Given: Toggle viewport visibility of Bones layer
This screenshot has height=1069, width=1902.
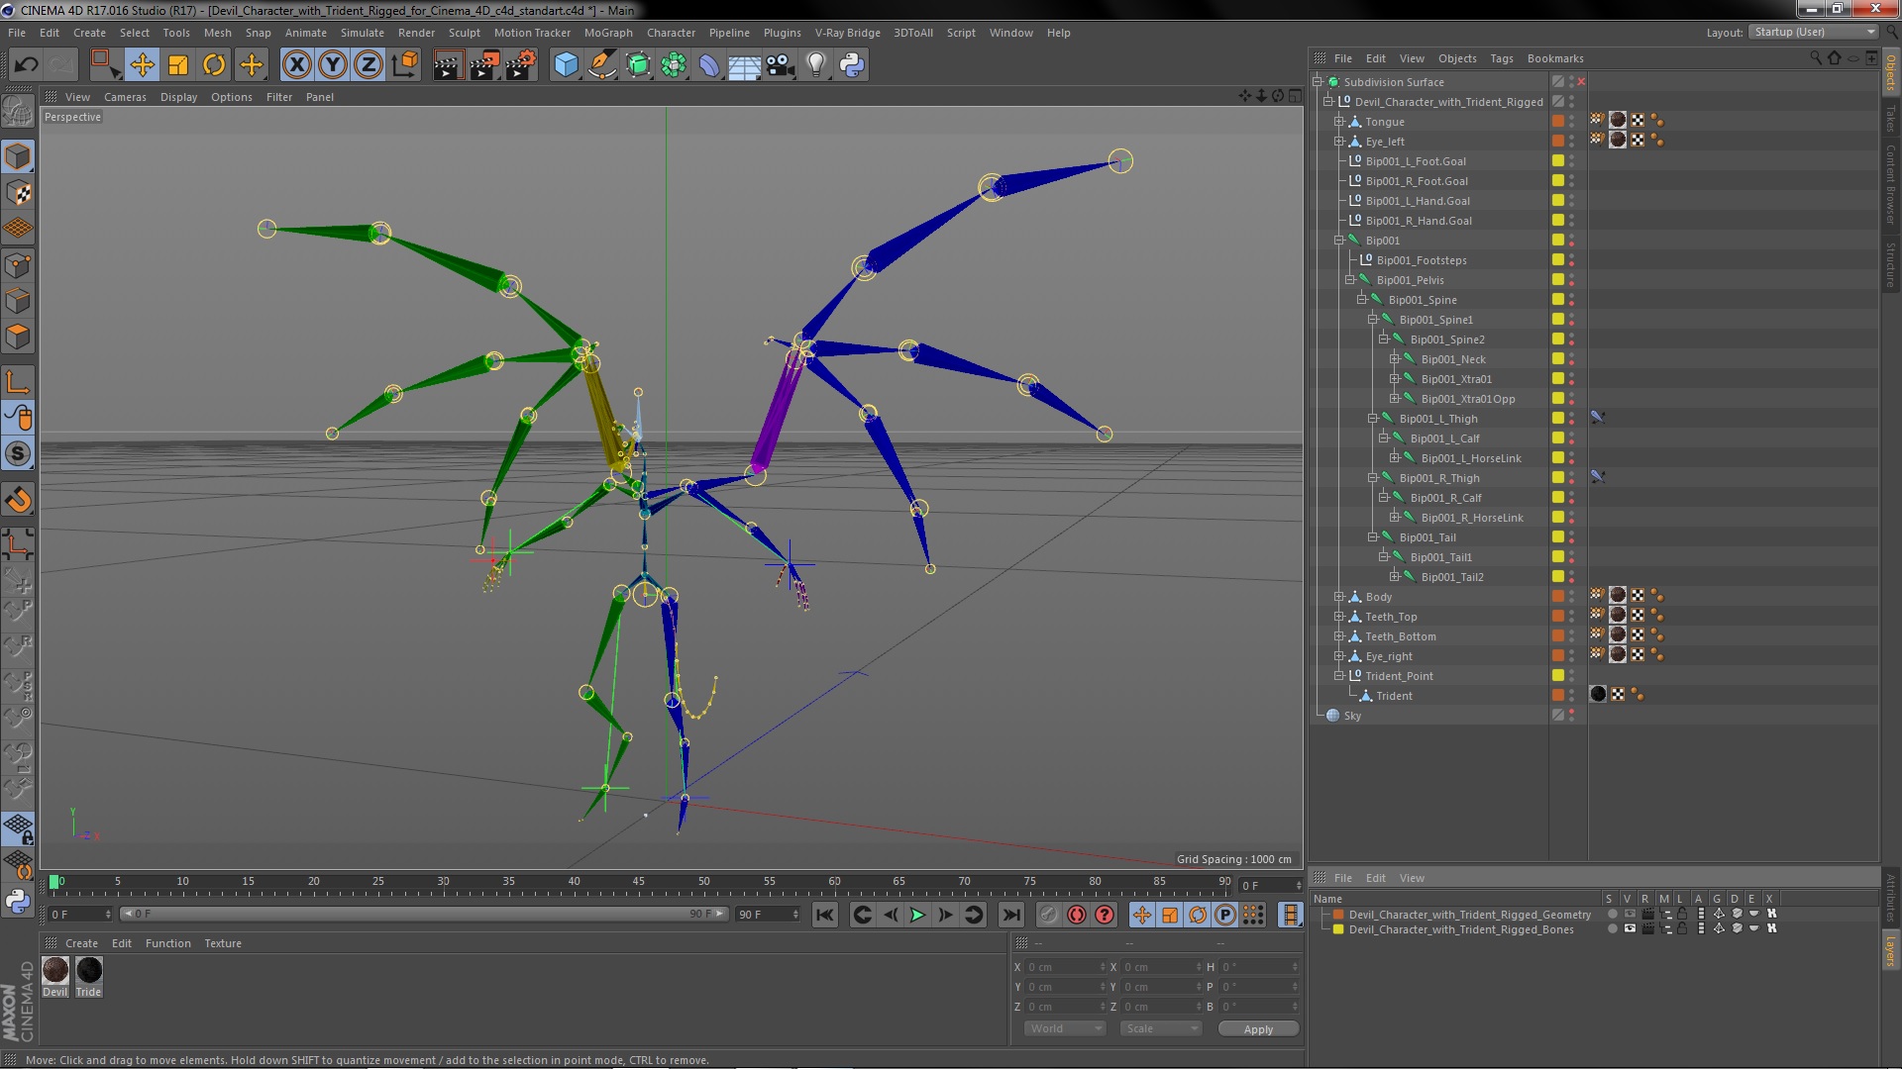Looking at the screenshot, I should tap(1630, 928).
